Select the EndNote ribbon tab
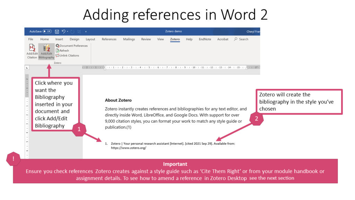This screenshot has width=355, height=200. [205, 39]
